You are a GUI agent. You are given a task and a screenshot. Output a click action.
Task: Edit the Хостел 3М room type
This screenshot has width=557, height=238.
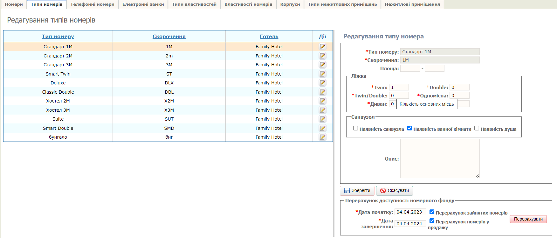pos(322,110)
